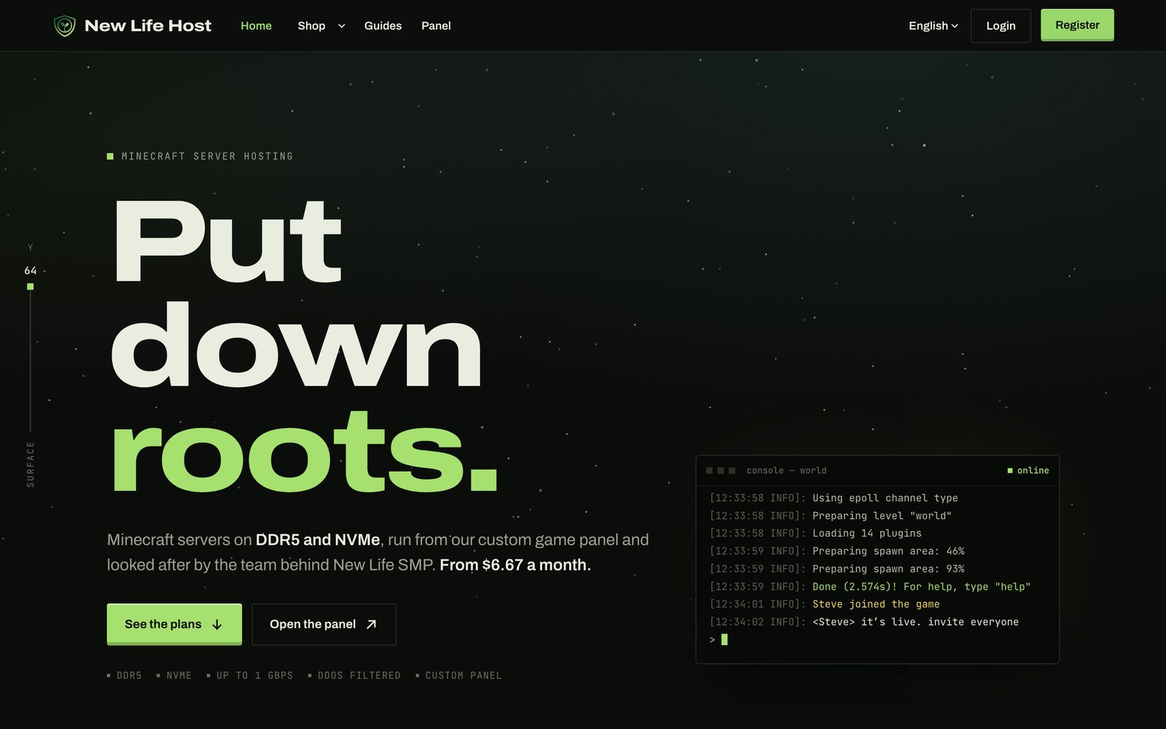This screenshot has height=729, width=1166.
Task: Click the diagonal arrow icon in Open the panel
Action: click(x=372, y=624)
